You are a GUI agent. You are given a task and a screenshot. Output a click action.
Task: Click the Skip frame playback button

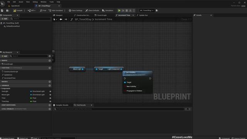[123, 10]
